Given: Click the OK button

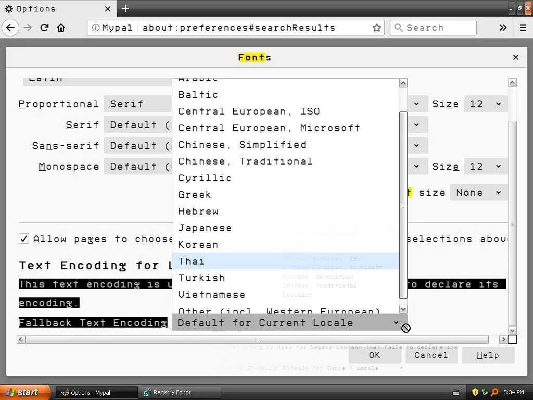Looking at the screenshot, I should tap(375, 355).
